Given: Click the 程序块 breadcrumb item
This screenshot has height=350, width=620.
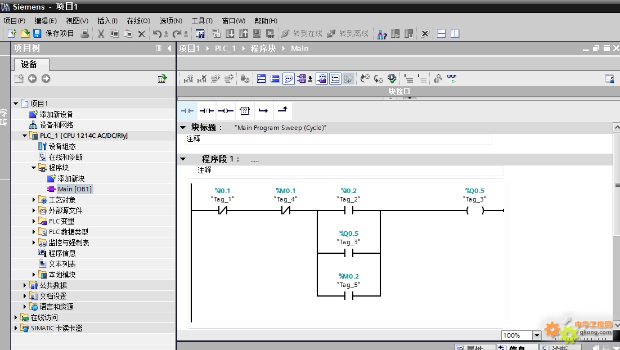Looking at the screenshot, I should pos(263,48).
